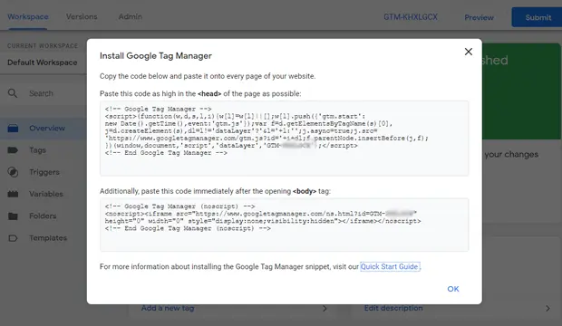The width and height of the screenshot is (562, 326).
Task: Go to the Admin tab
Action: pos(131,16)
